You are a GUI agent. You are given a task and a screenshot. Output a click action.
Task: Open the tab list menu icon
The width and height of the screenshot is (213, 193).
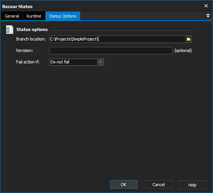tap(208, 16)
